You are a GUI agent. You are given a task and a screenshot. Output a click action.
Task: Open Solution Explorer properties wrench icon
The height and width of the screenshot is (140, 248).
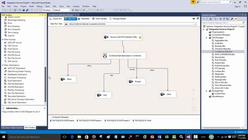click(232, 19)
